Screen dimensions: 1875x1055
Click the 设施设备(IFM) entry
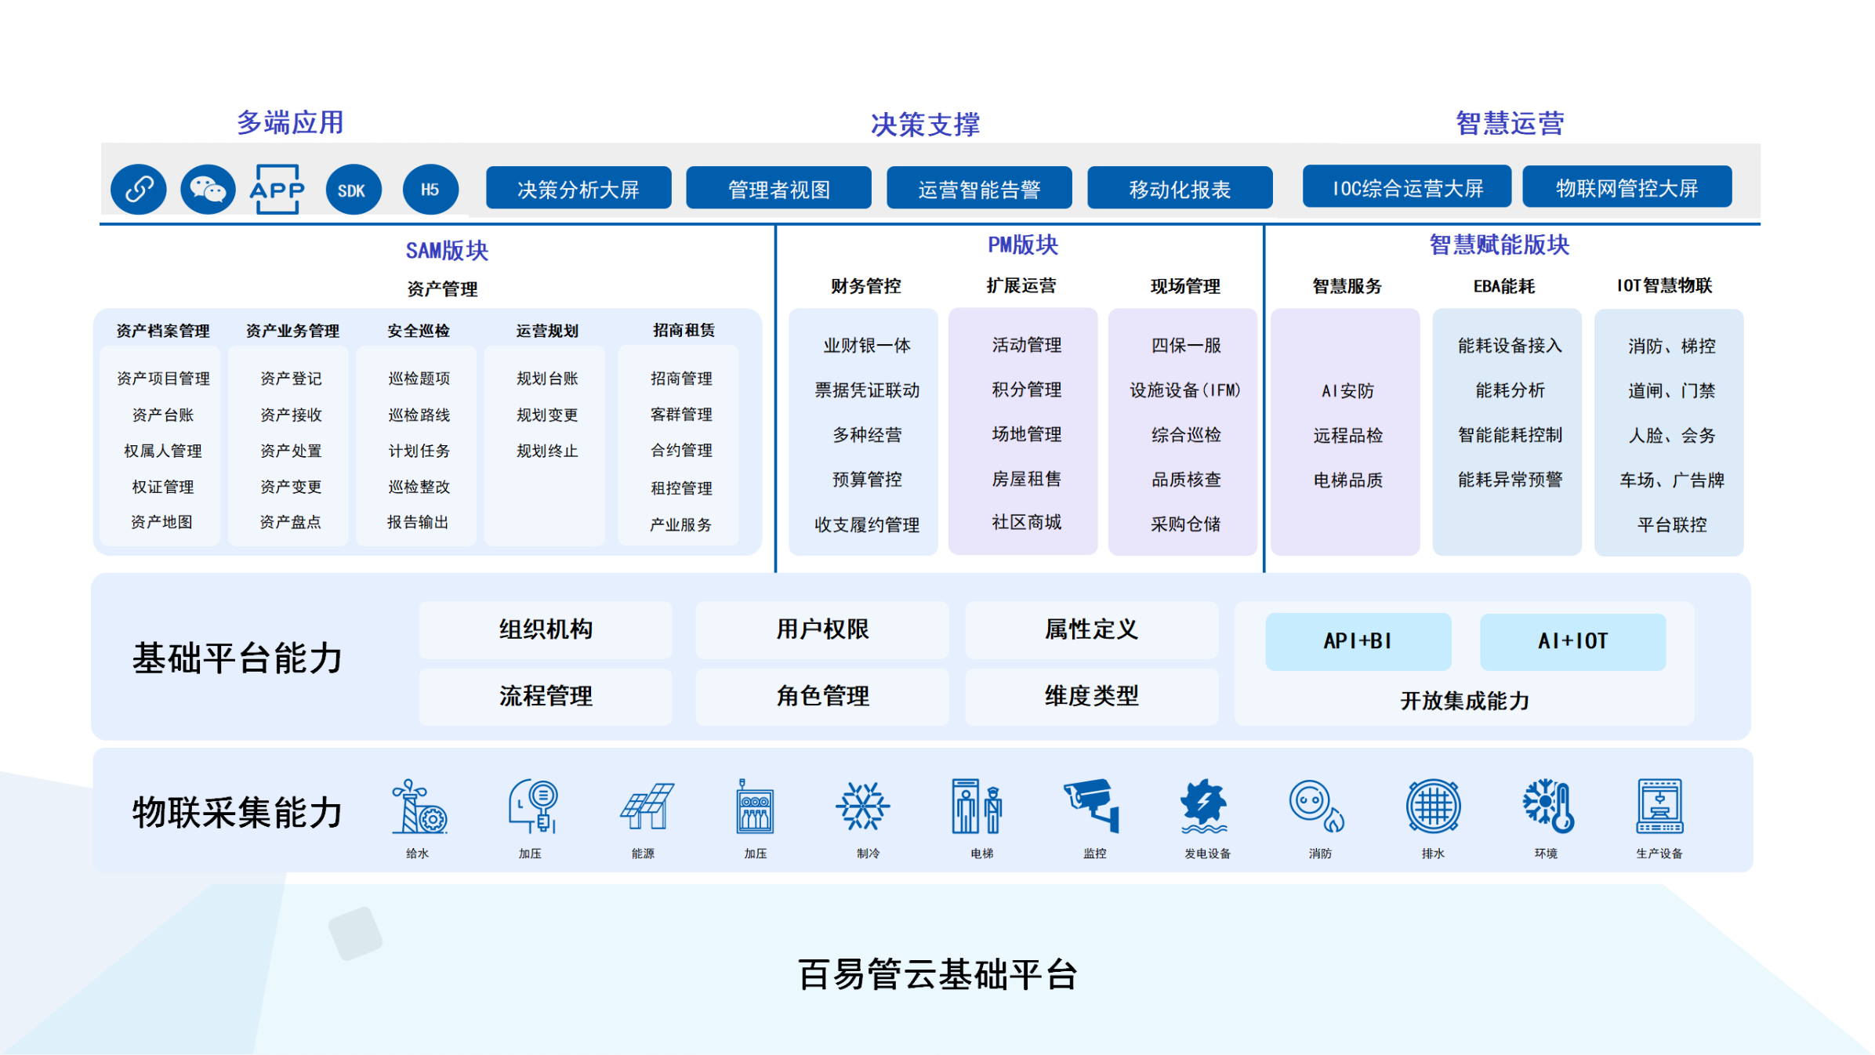tap(1185, 390)
